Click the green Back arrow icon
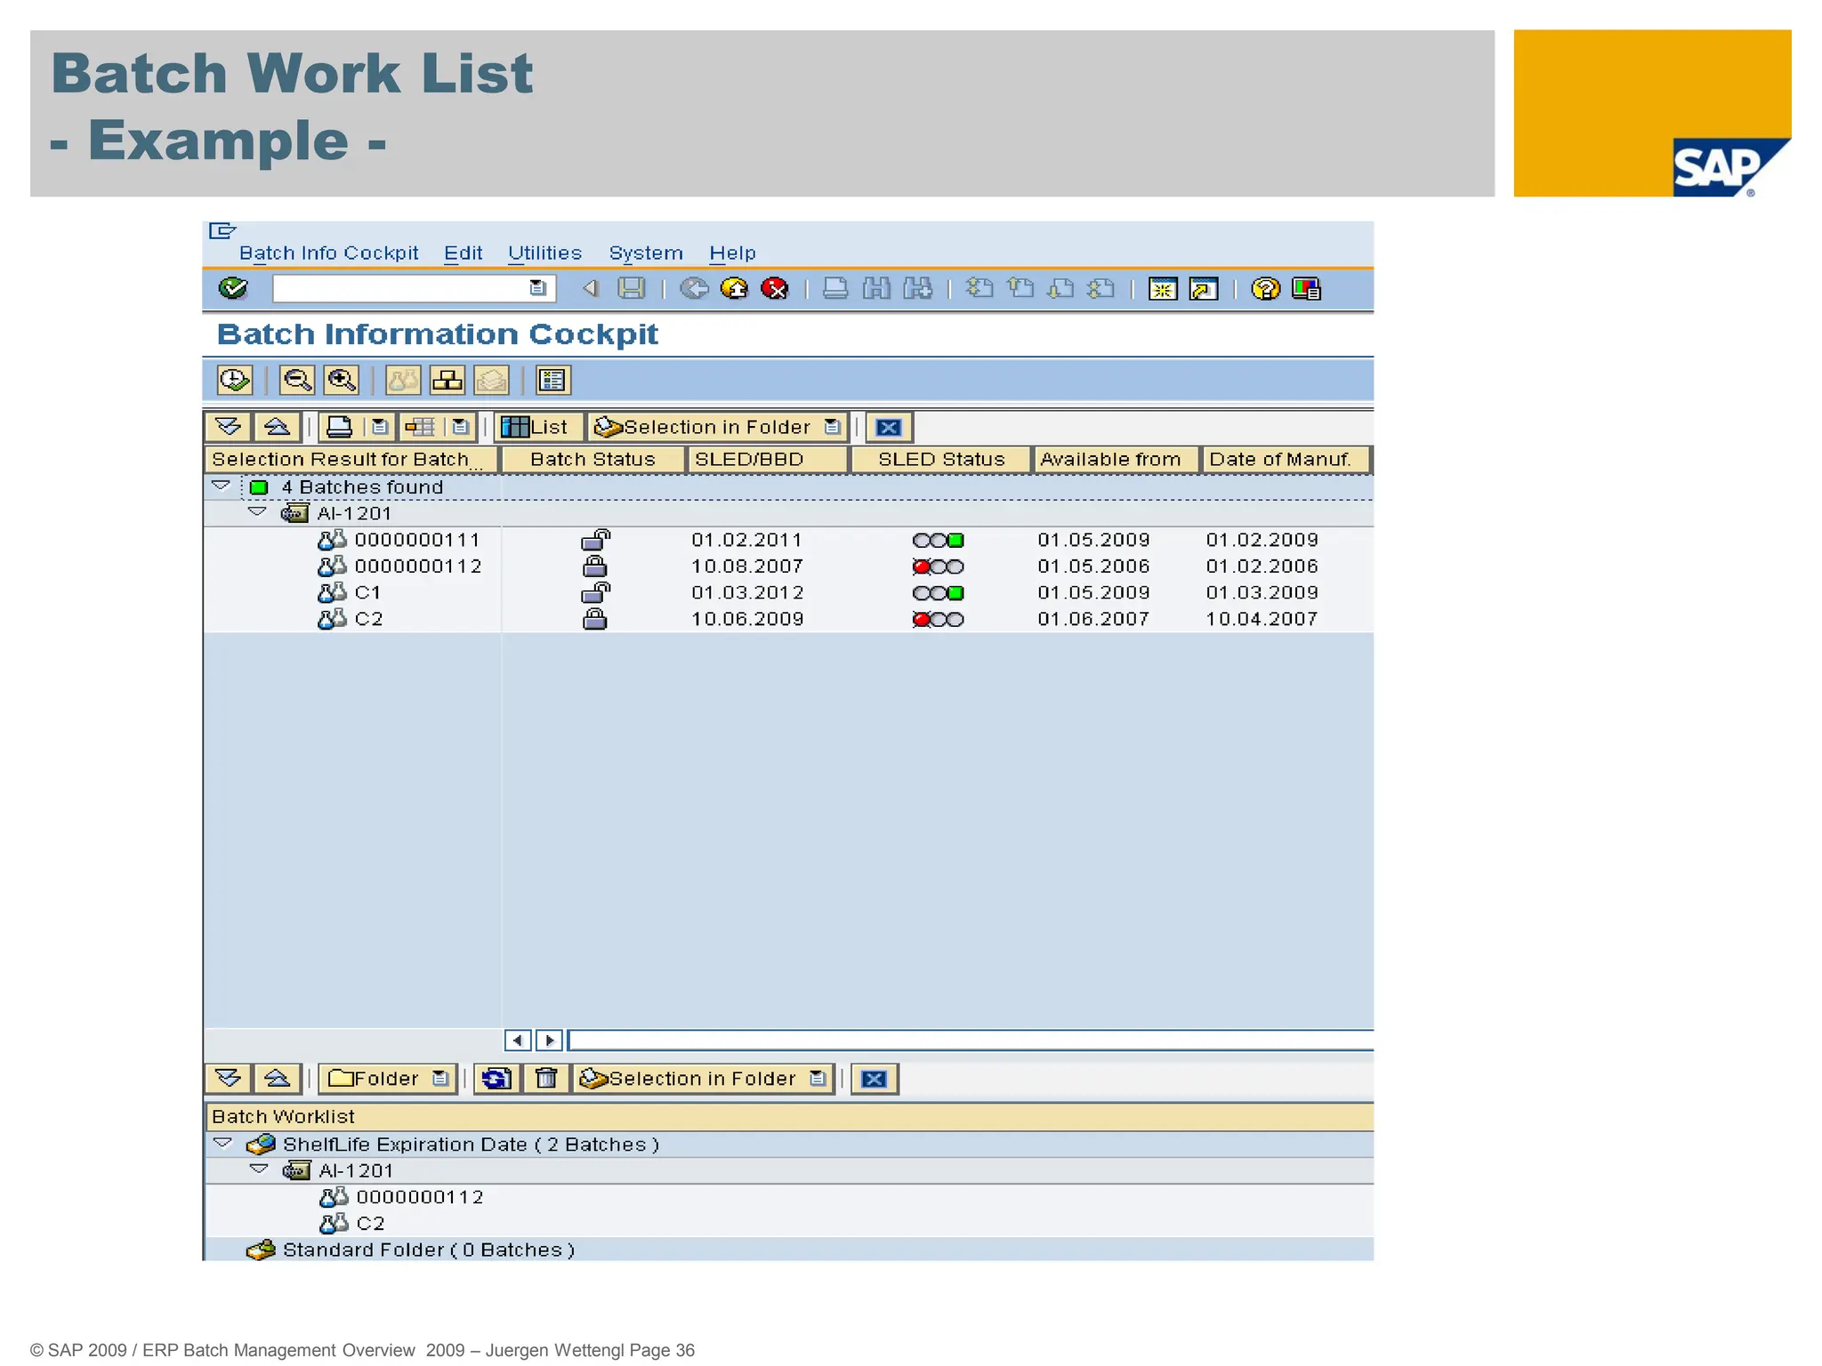 coord(694,288)
